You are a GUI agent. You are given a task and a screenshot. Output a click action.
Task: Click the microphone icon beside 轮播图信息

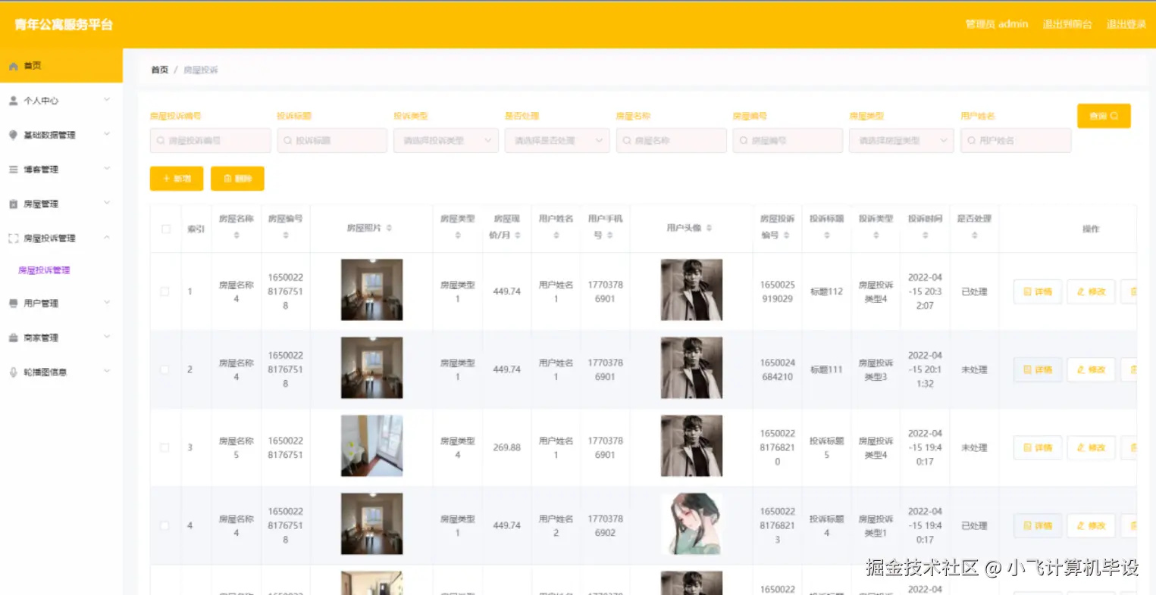13,372
